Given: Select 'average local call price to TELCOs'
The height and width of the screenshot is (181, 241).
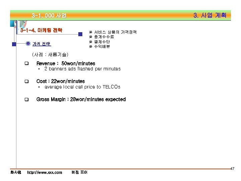Looking at the screenshot, I should coord(82,87).
